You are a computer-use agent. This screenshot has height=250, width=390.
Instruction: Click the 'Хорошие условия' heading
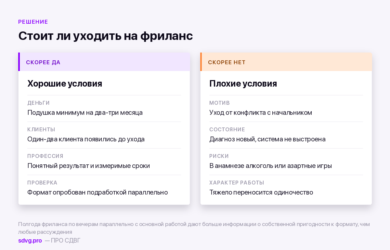[x=65, y=84]
